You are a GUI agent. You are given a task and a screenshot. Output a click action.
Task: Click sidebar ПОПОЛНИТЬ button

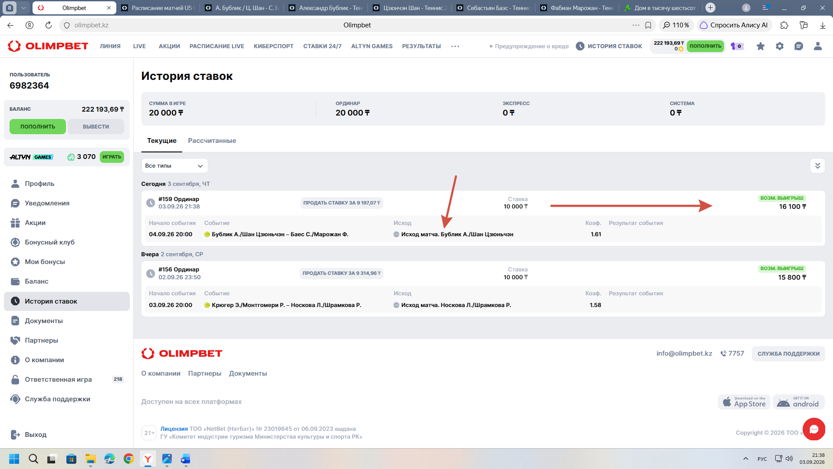coord(38,127)
